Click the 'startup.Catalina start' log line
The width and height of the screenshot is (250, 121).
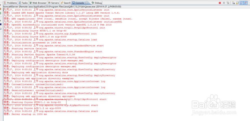tap(51, 111)
